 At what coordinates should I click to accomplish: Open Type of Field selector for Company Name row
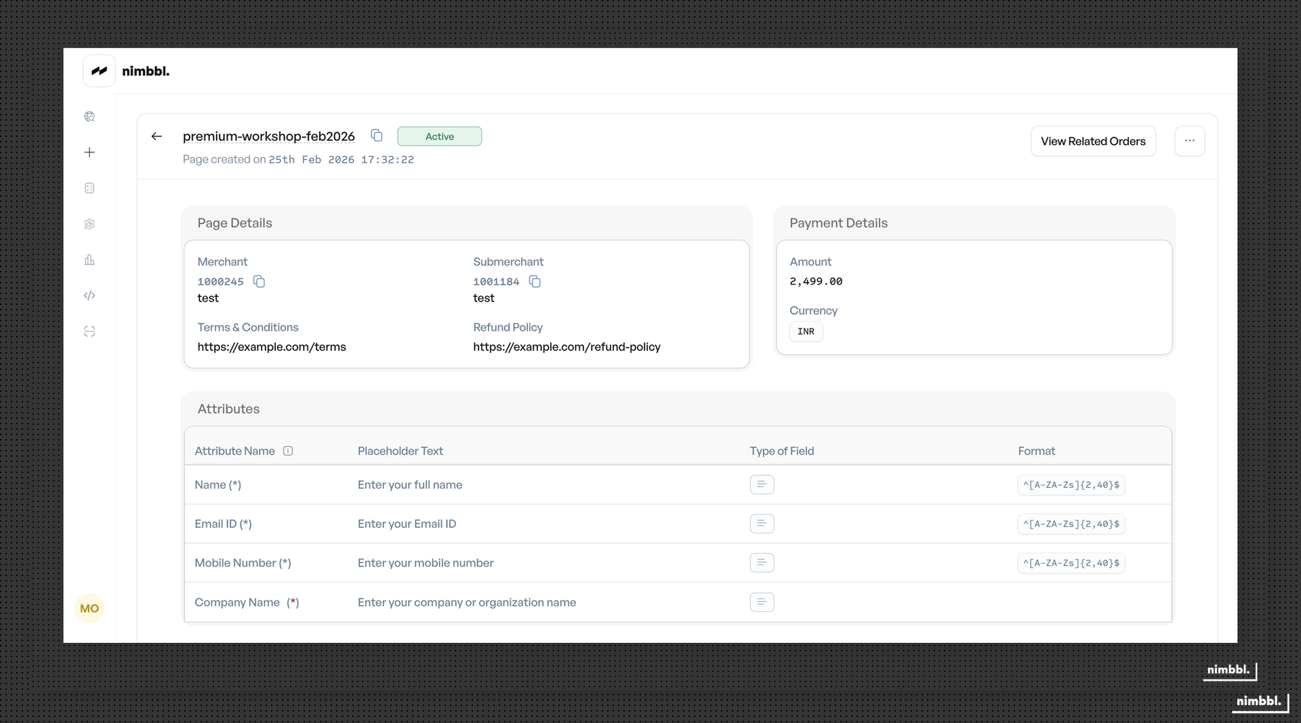point(762,602)
